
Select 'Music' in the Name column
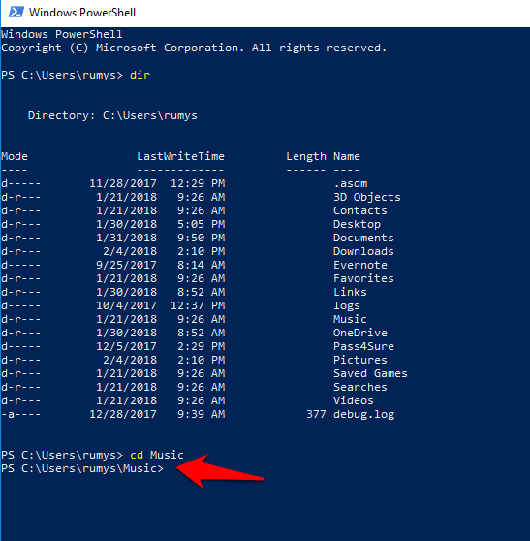click(x=350, y=319)
